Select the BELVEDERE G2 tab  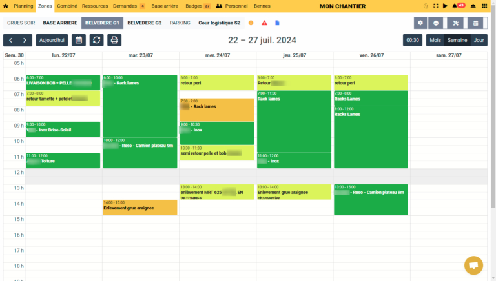pos(144,23)
